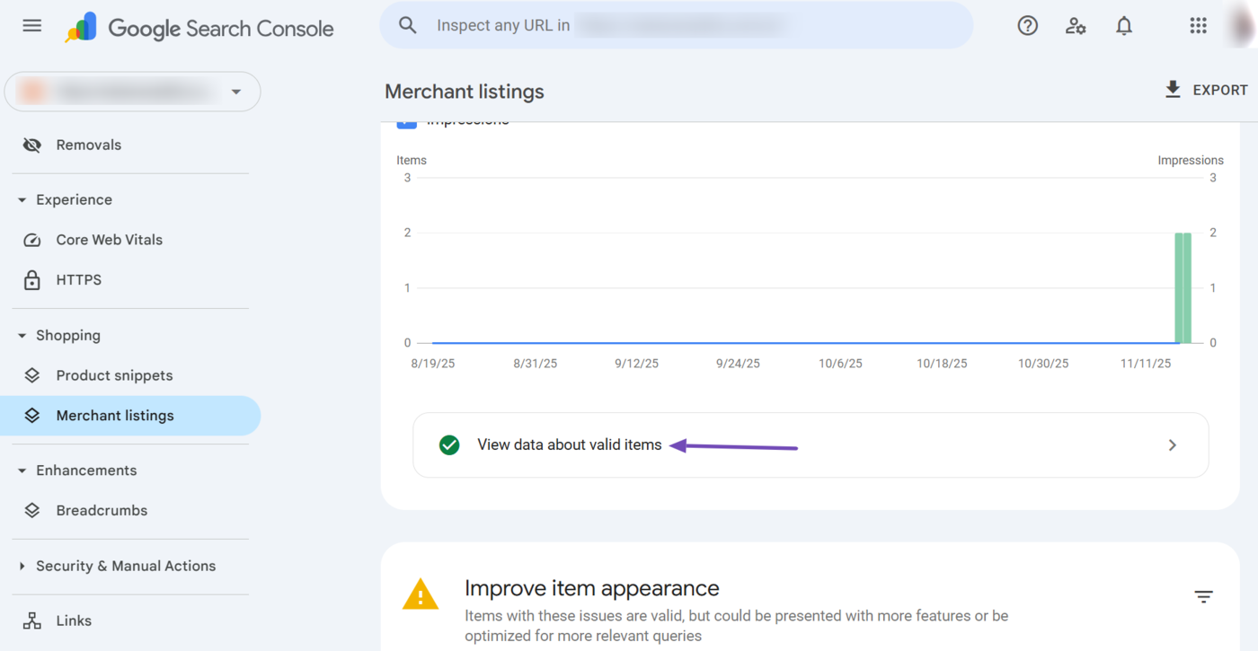The width and height of the screenshot is (1258, 651).
Task: Open the filter icon on Improve item appearance
Action: [1203, 595]
